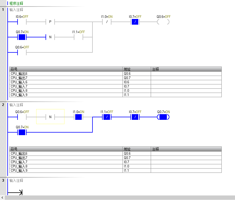This screenshot has width=235, height=200.
Task: Click the 程序注释 program comment field
Action: 16,4
